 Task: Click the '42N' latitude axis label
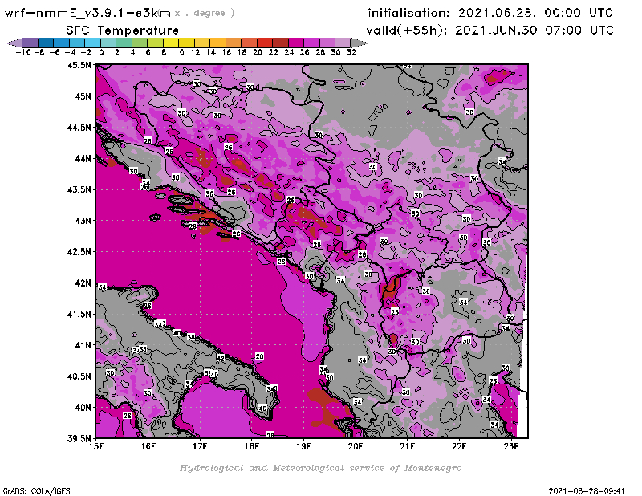[x=83, y=283]
